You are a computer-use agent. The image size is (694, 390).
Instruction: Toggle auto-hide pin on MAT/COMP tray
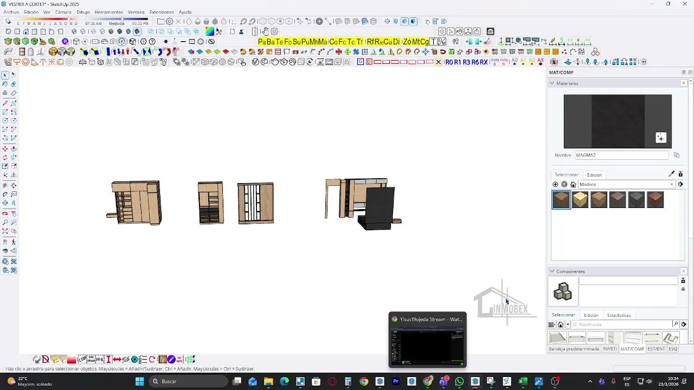pyautogui.click(x=684, y=73)
